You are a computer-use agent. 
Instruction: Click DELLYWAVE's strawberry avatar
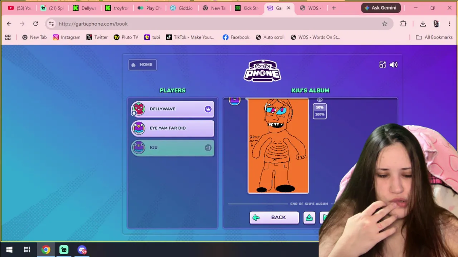(x=138, y=109)
